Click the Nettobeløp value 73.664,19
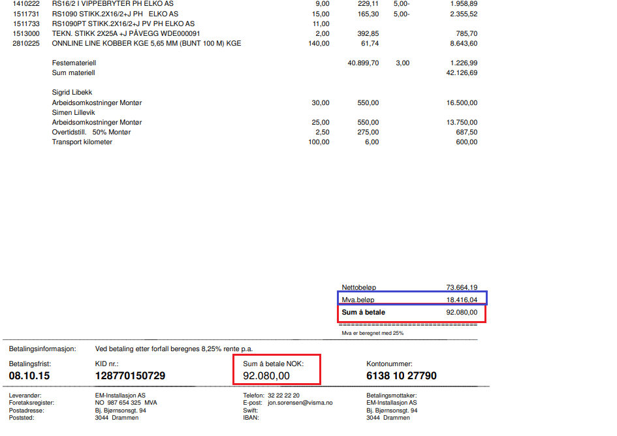The width and height of the screenshot is (617, 436). pyautogui.click(x=462, y=287)
